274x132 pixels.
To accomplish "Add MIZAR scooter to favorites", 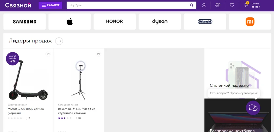I will (x=48, y=54).
